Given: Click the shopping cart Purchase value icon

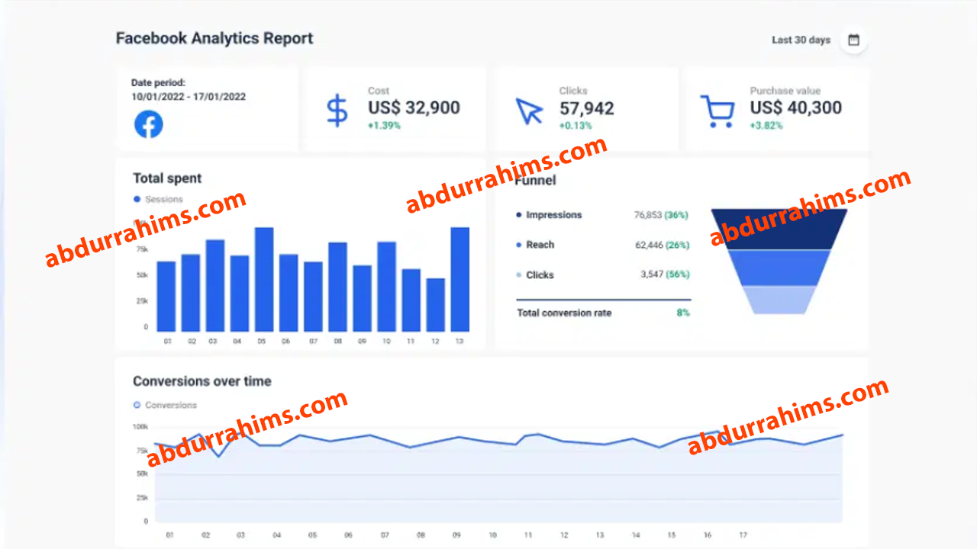Looking at the screenshot, I should coord(717,111).
